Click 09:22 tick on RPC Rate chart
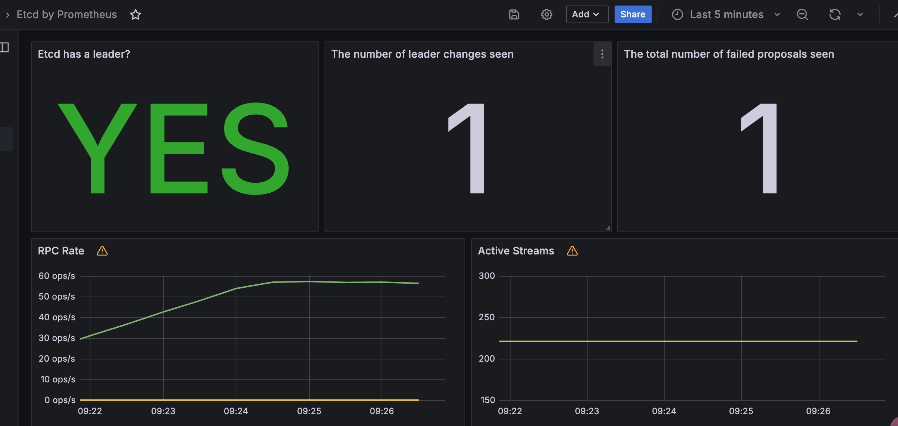Screen dimensions: 898x426 [x=90, y=411]
